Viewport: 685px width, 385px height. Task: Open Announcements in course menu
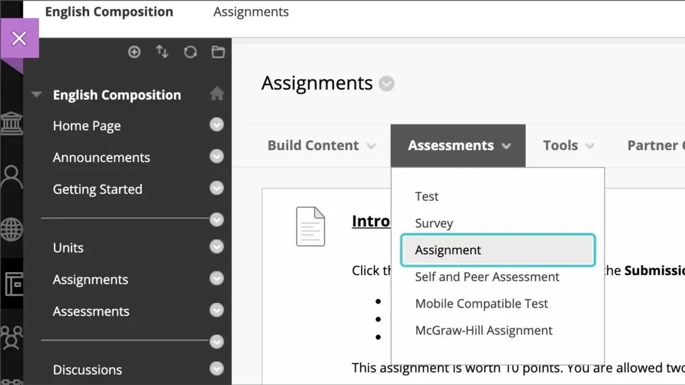click(x=102, y=157)
